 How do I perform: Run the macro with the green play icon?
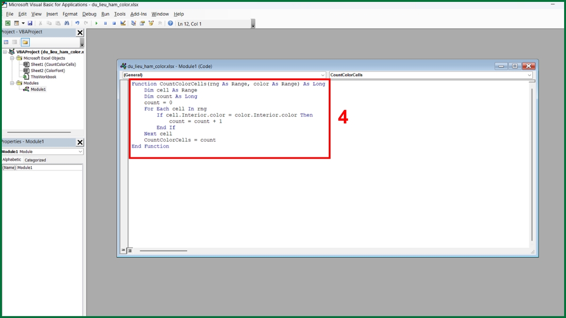tap(97, 23)
